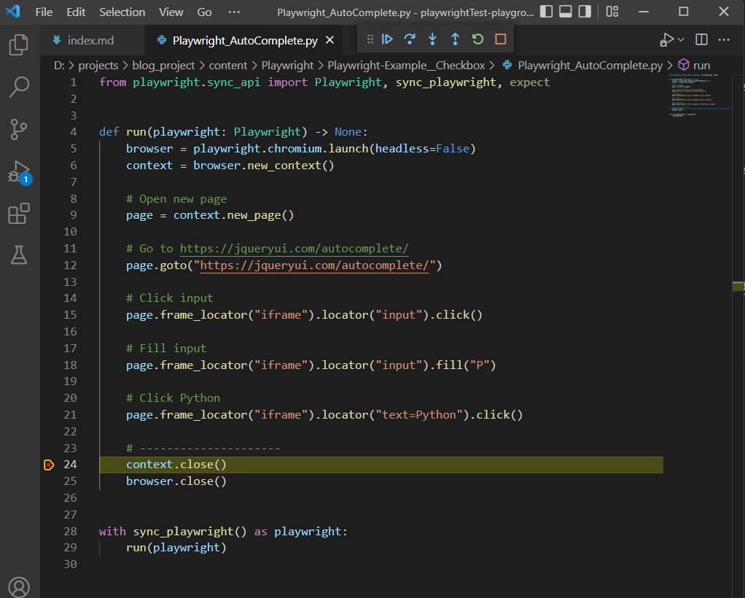The height and width of the screenshot is (598, 745).
Task: Open the Explorer view in activity bar
Action: click(19, 45)
